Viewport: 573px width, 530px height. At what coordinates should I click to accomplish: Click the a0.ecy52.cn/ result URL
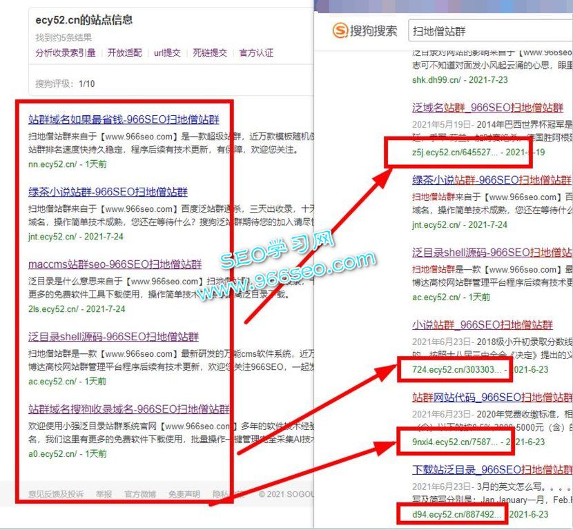(52, 453)
